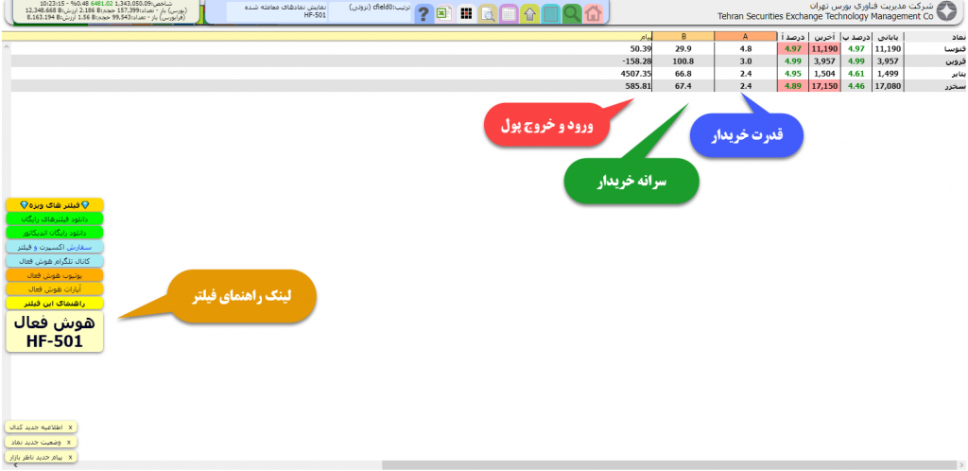Export table with the Excel icon
The image size is (968, 471).
[444, 13]
